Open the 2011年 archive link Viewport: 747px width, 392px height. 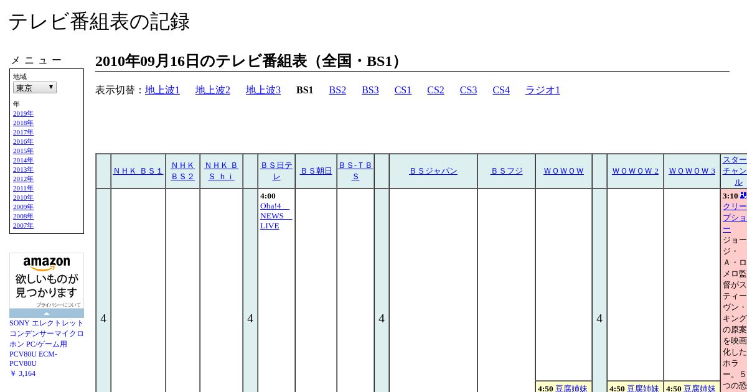[x=23, y=188]
